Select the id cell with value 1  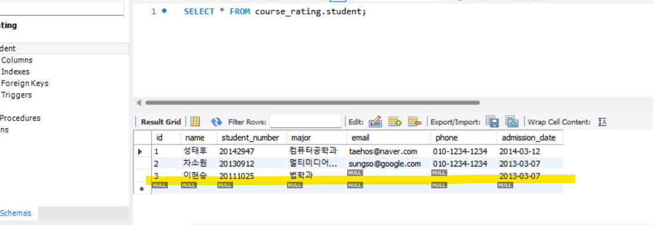tap(166, 151)
